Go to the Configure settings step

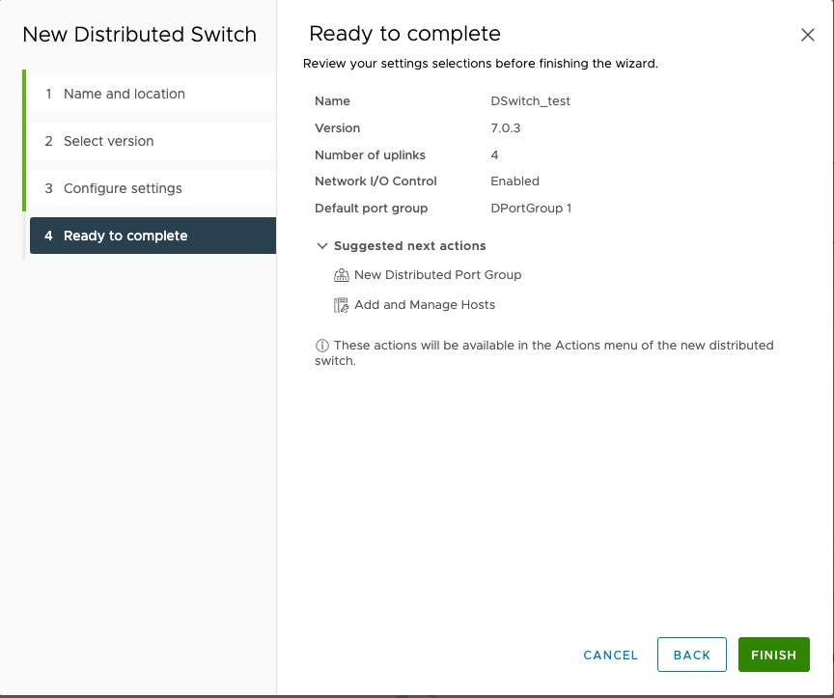click(x=124, y=188)
